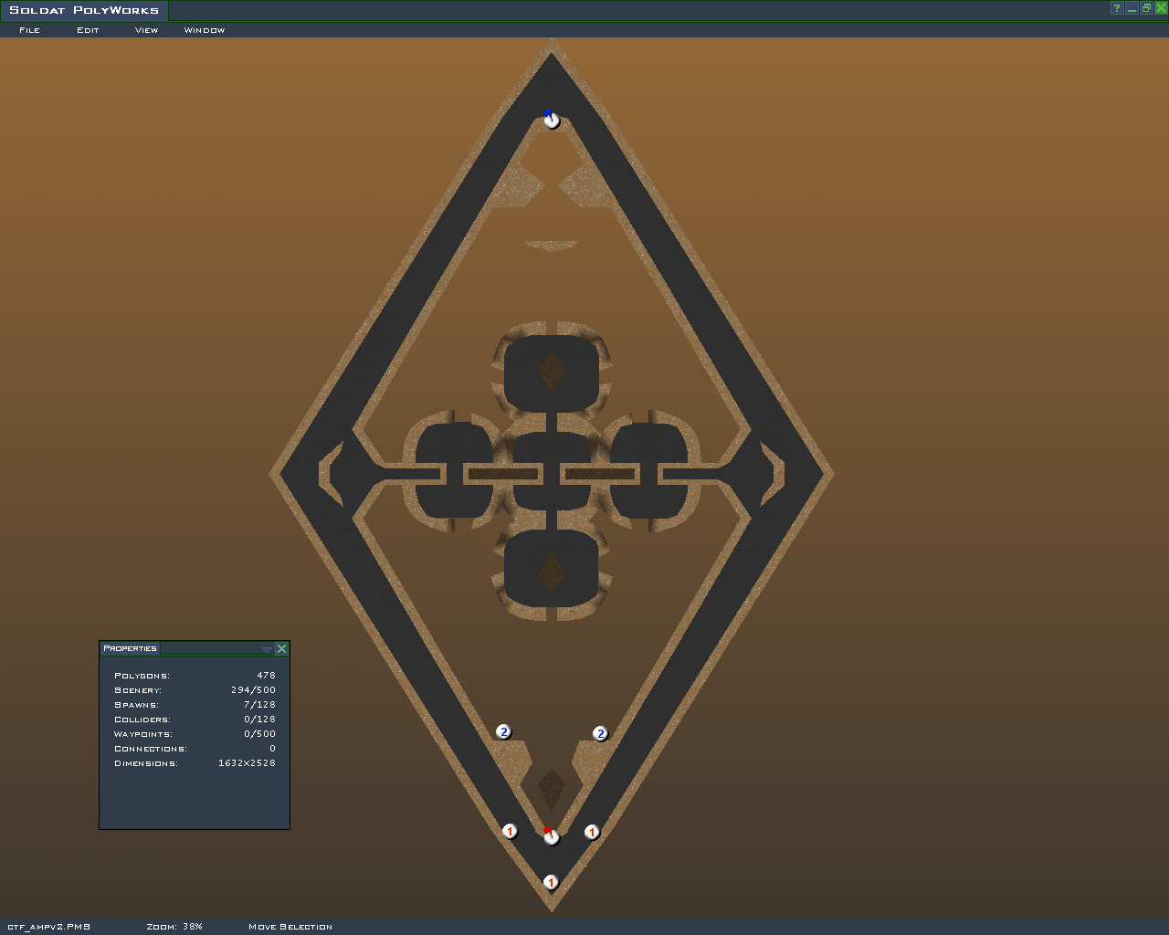Open the Window menu

[204, 30]
